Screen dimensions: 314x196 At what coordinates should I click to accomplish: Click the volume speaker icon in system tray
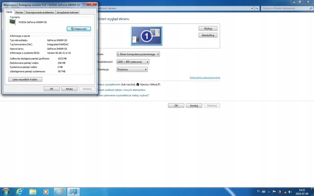click(290, 192)
